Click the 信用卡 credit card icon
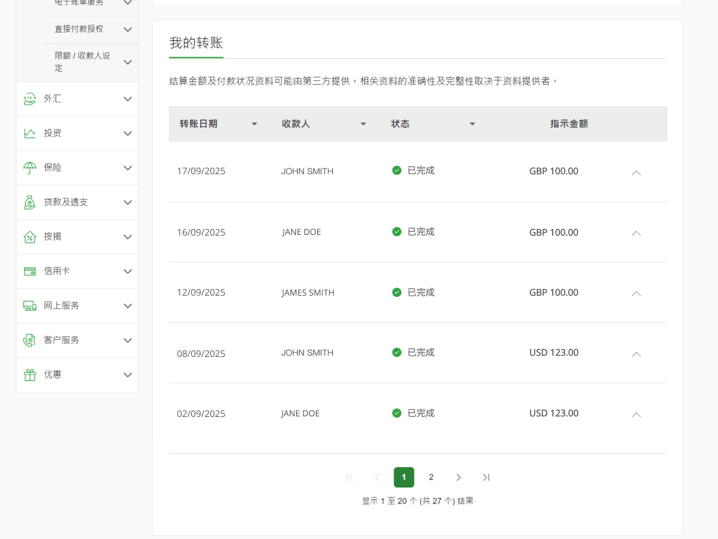The width and height of the screenshot is (718, 539). (29, 271)
